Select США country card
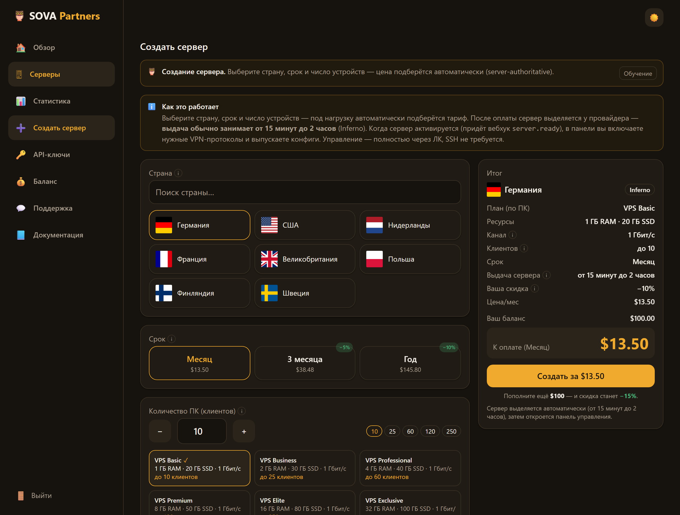Screen dimensions: 680x515 tap(305, 225)
